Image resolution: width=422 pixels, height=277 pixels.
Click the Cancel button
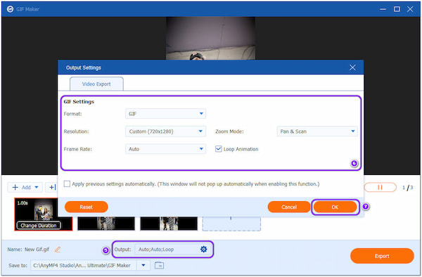[289, 207]
